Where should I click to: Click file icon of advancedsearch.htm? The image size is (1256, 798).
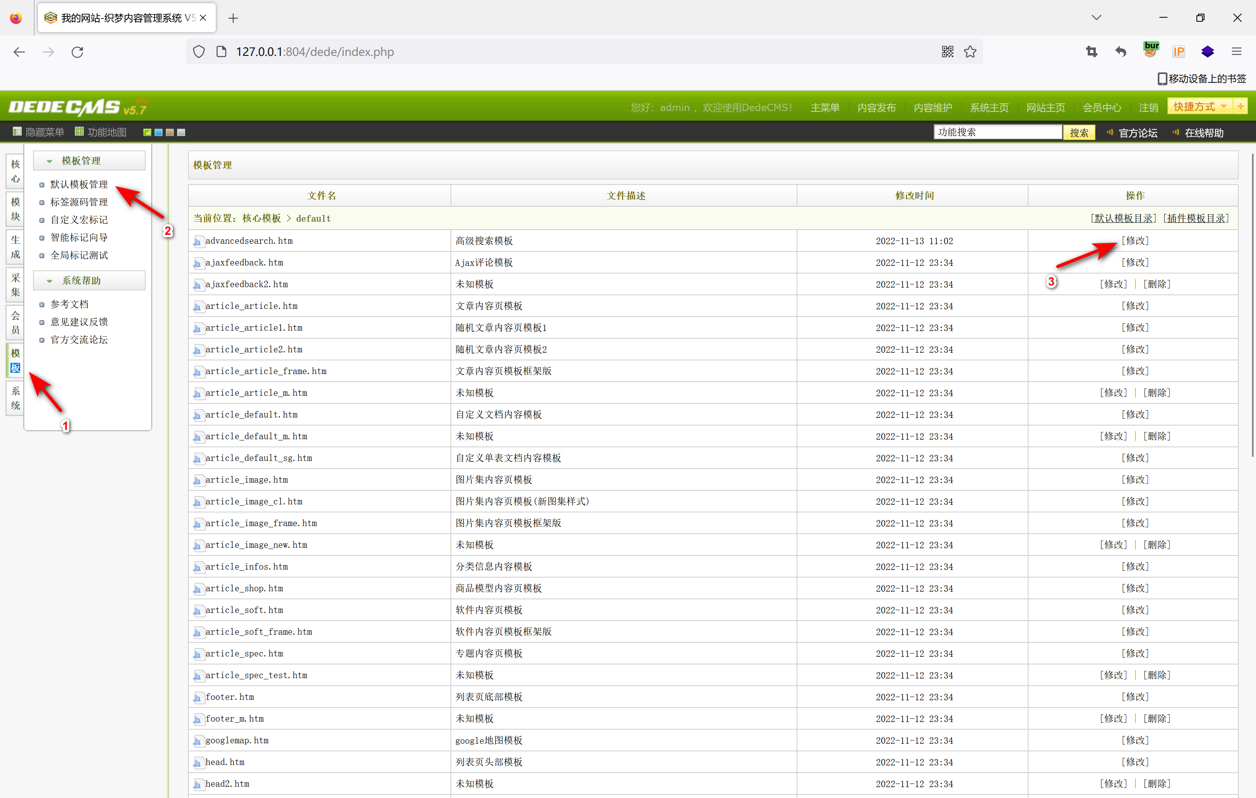pos(198,241)
